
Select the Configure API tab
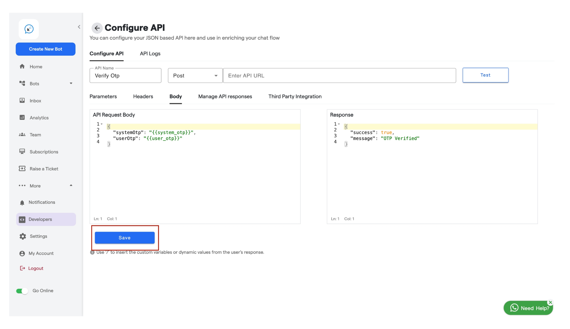point(106,54)
